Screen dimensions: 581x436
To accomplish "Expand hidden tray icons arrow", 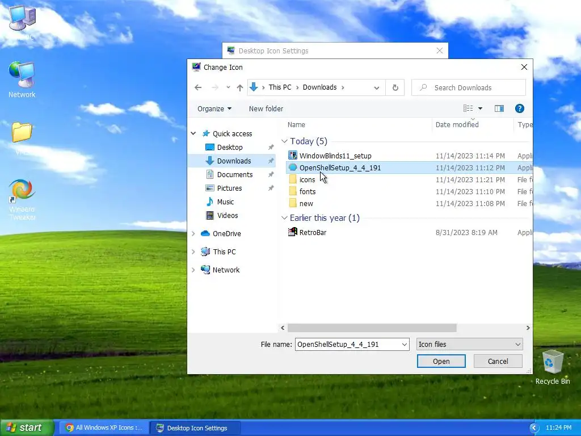I will pos(533,428).
